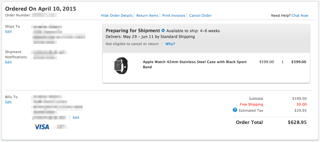
Task: Click the red Free Shipping label
Action: [251, 104]
